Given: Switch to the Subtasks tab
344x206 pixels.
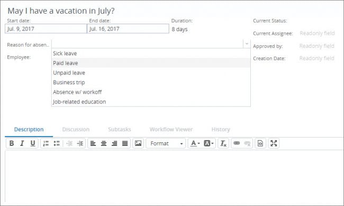Looking at the screenshot, I should pyautogui.click(x=120, y=129).
